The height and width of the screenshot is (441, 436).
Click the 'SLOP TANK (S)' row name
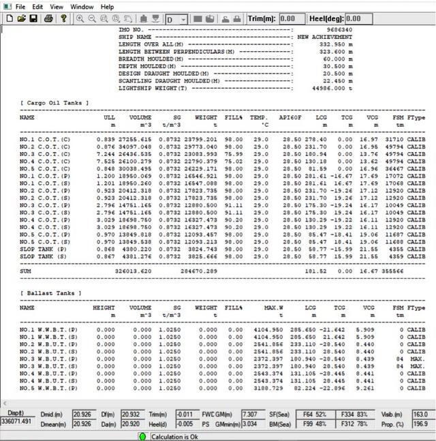click(x=43, y=256)
